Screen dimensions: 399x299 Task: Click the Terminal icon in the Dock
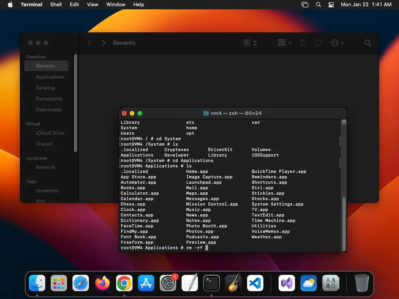pos(212,283)
